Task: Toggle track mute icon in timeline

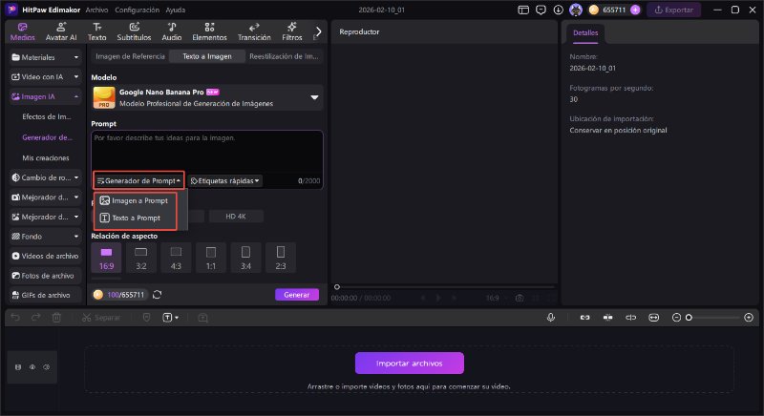Action: [x=46, y=367]
